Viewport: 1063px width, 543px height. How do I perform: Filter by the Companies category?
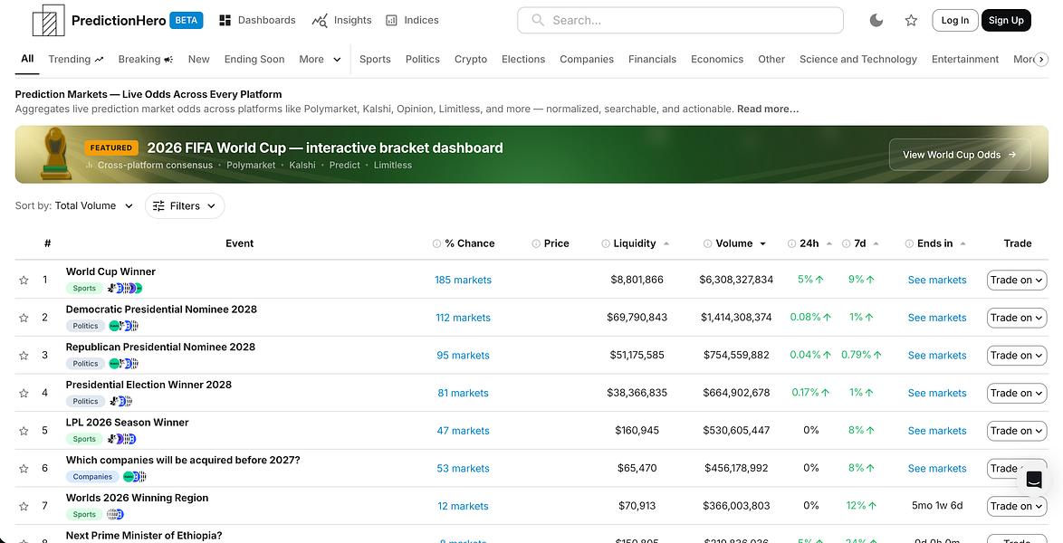click(x=587, y=59)
